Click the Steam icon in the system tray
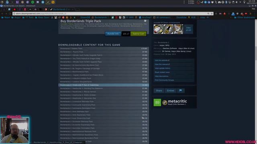 (x=202, y=2)
